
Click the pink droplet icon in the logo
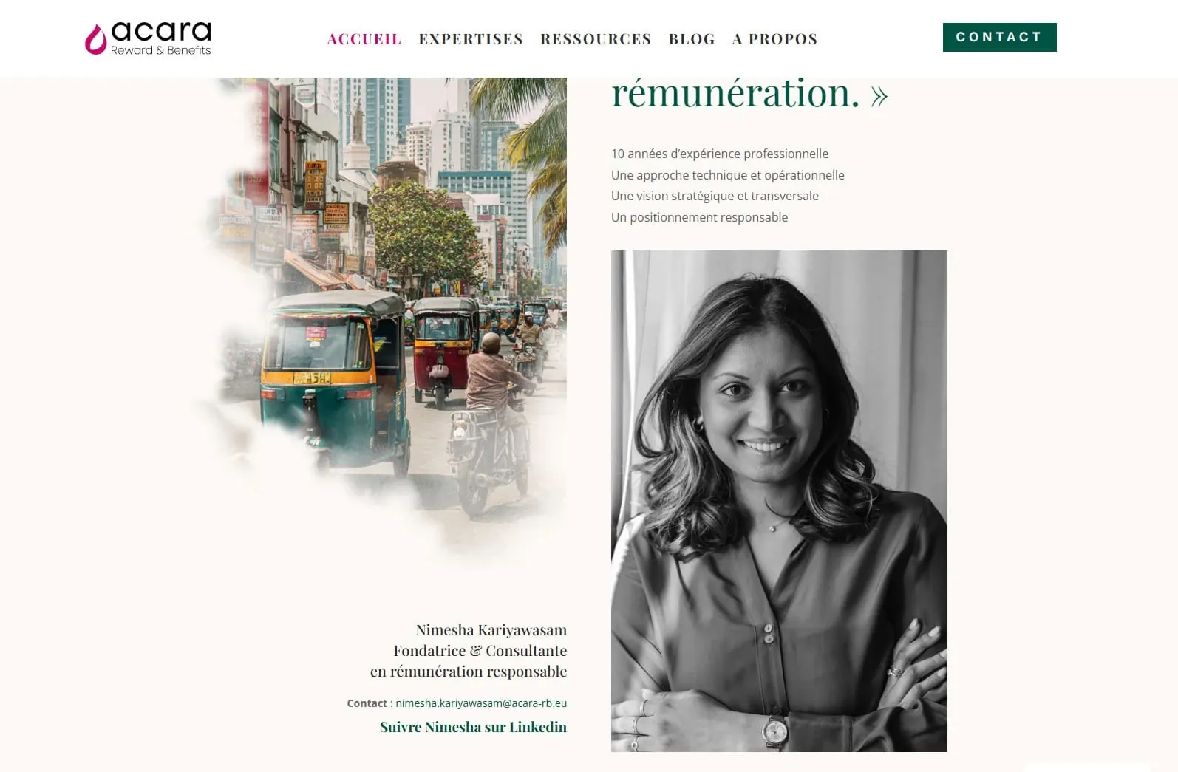[x=95, y=40]
